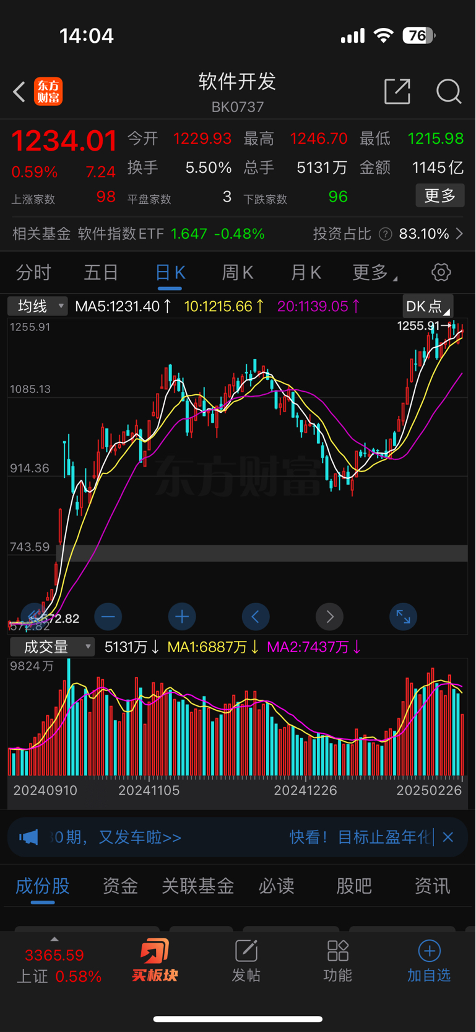Tap the yellow 10:1215.66 MA value
This screenshot has width=476, height=1032.
[x=224, y=306]
